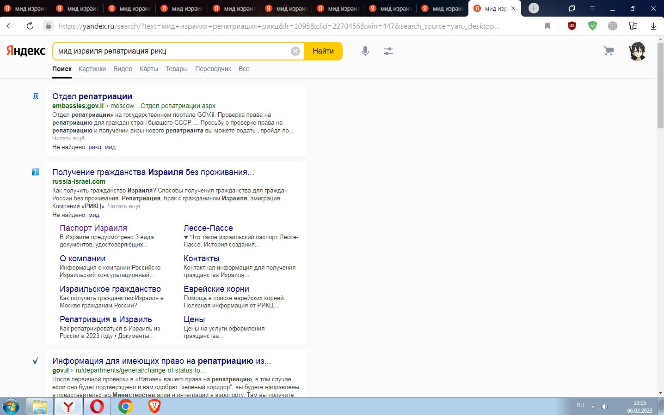
Task: Open the volume speaker tray icon
Action: 604,407
